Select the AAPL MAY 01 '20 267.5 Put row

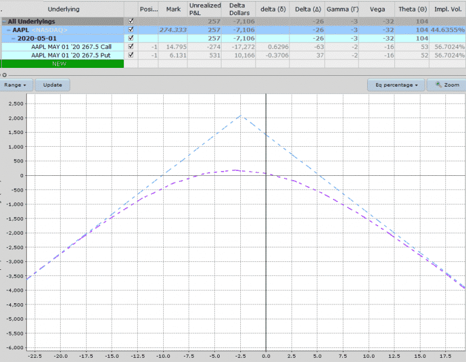tap(71, 55)
